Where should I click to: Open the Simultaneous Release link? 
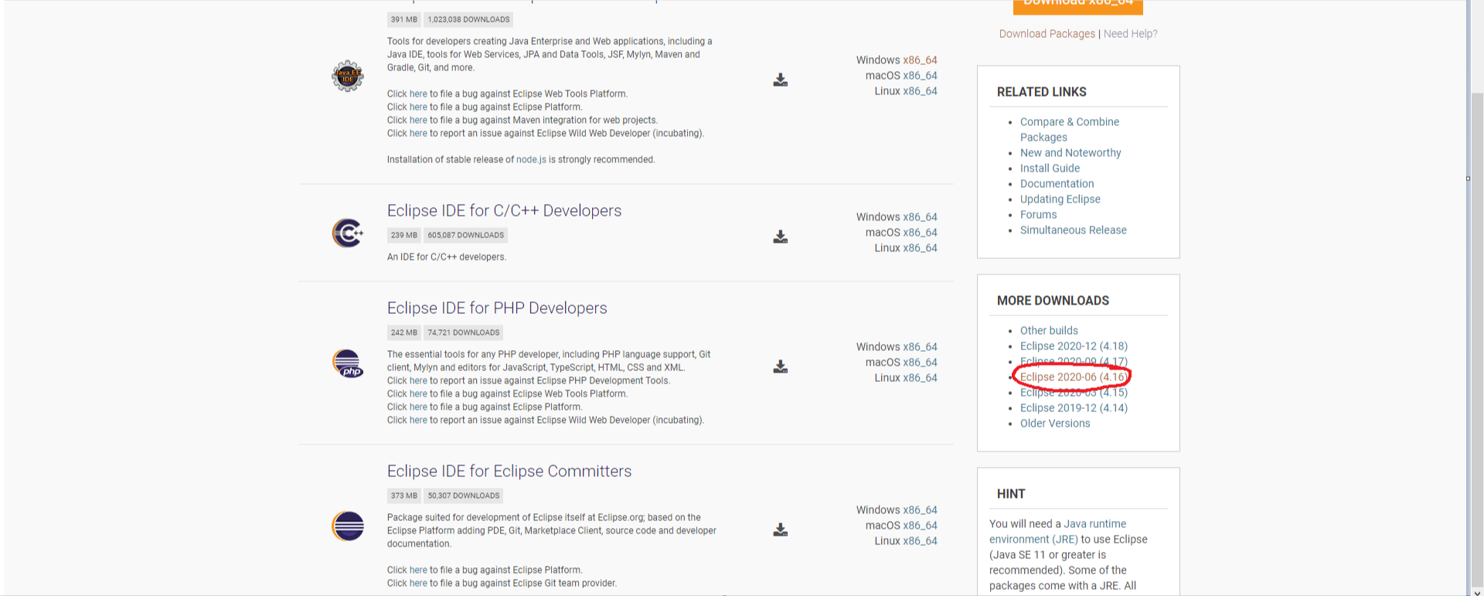point(1073,230)
